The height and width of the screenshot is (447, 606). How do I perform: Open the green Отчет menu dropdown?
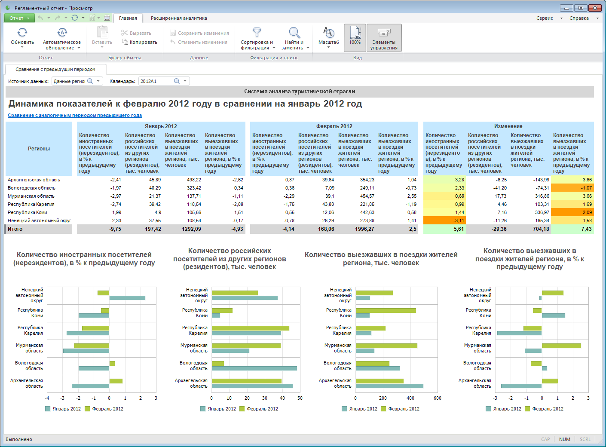(x=19, y=18)
